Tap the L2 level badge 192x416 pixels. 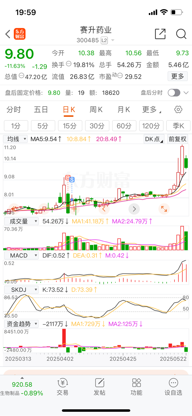(x=104, y=40)
